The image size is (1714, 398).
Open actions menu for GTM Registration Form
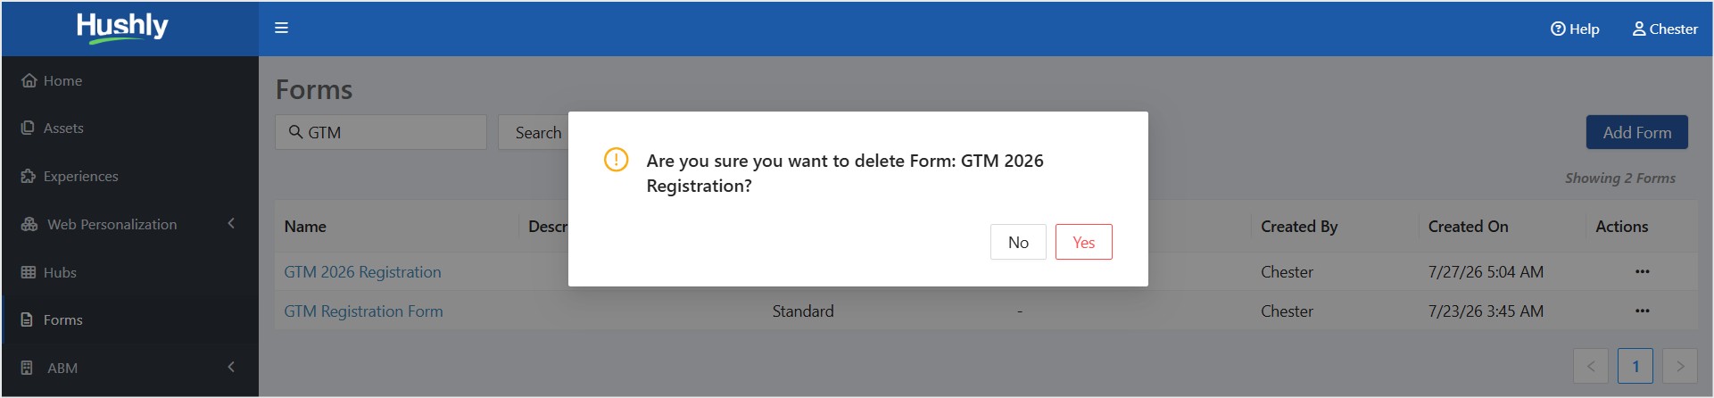[x=1642, y=311]
